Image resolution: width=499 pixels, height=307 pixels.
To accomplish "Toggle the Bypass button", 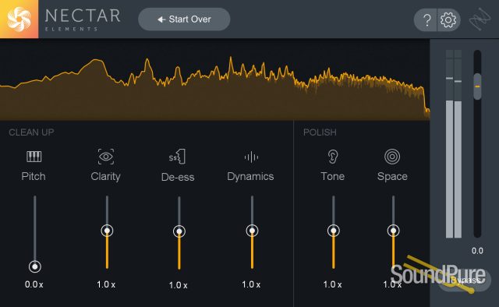I will 465,281.
